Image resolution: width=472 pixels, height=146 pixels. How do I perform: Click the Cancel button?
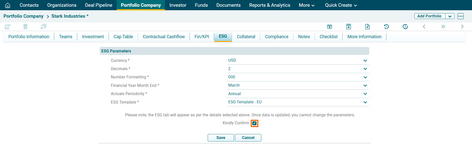pyautogui.click(x=248, y=138)
